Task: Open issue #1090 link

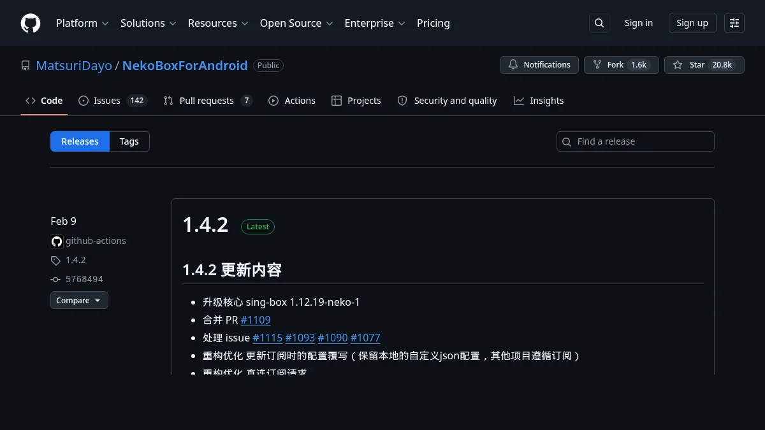Action: (x=333, y=338)
